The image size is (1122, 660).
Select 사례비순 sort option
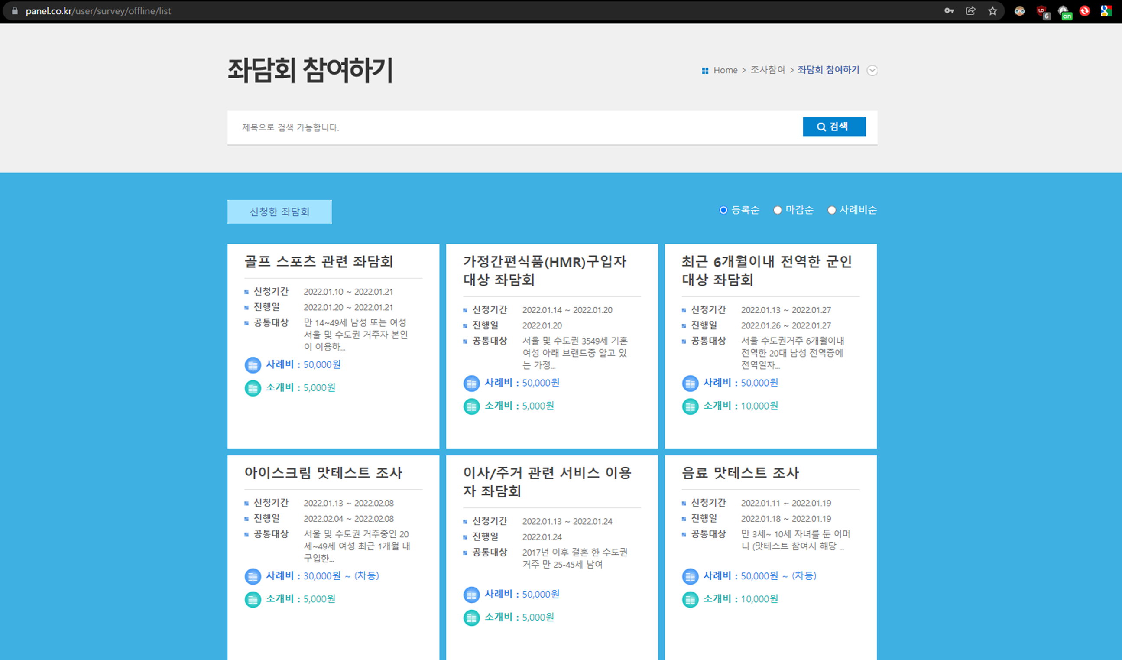pyautogui.click(x=831, y=210)
